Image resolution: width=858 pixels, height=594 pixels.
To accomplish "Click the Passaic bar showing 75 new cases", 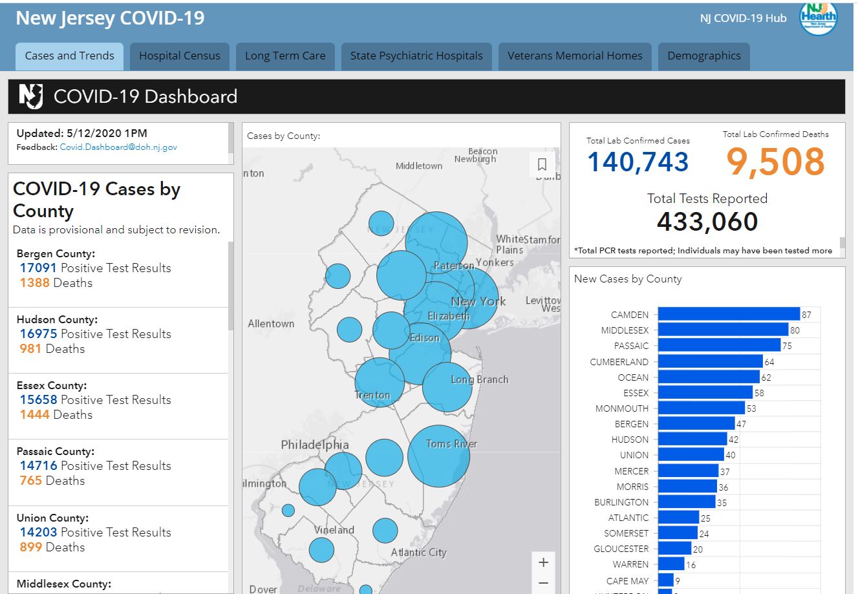I will 719,345.
